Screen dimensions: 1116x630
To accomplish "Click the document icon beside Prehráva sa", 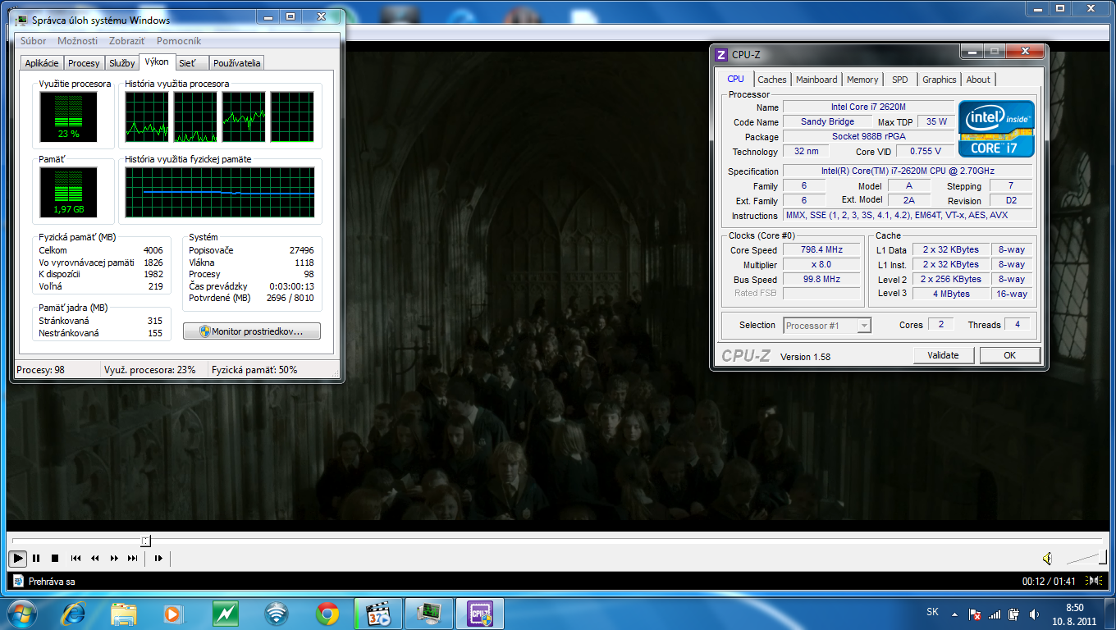I will 18,581.
